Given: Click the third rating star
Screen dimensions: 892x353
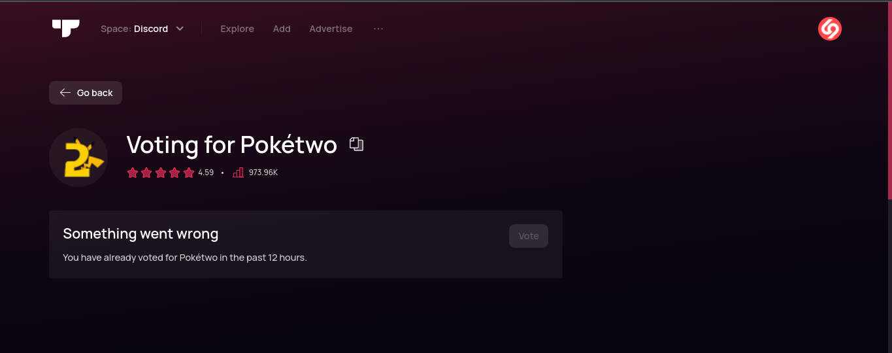Looking at the screenshot, I should pos(161,173).
